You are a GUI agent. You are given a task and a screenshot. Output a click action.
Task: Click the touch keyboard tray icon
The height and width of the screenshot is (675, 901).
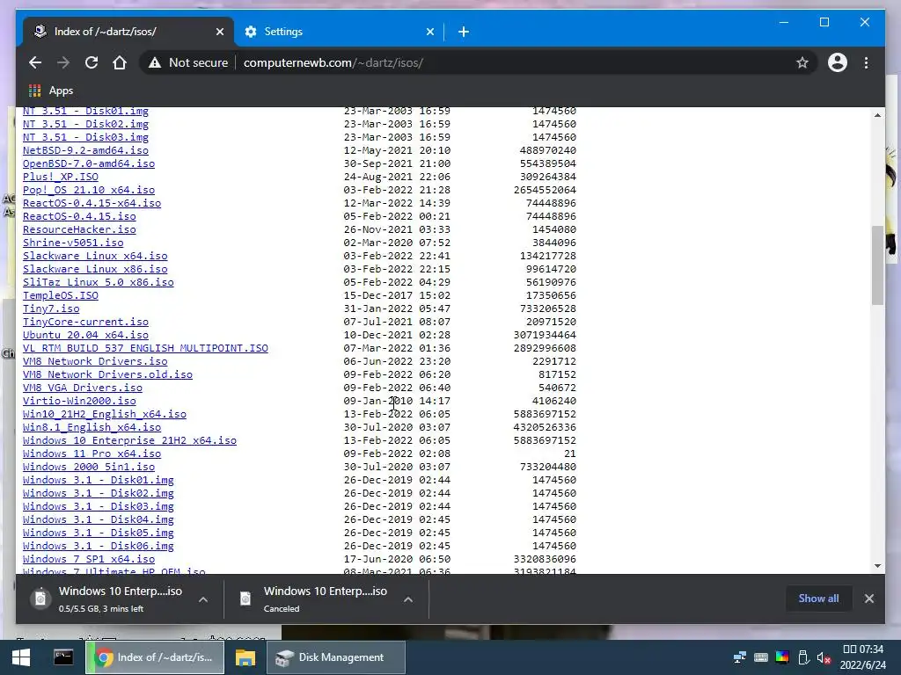pyautogui.click(x=761, y=657)
